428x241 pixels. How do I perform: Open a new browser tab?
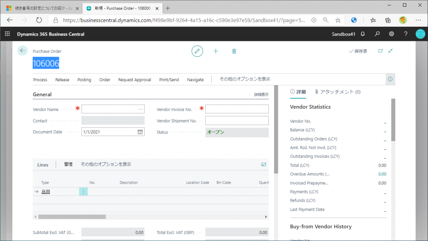click(x=168, y=8)
